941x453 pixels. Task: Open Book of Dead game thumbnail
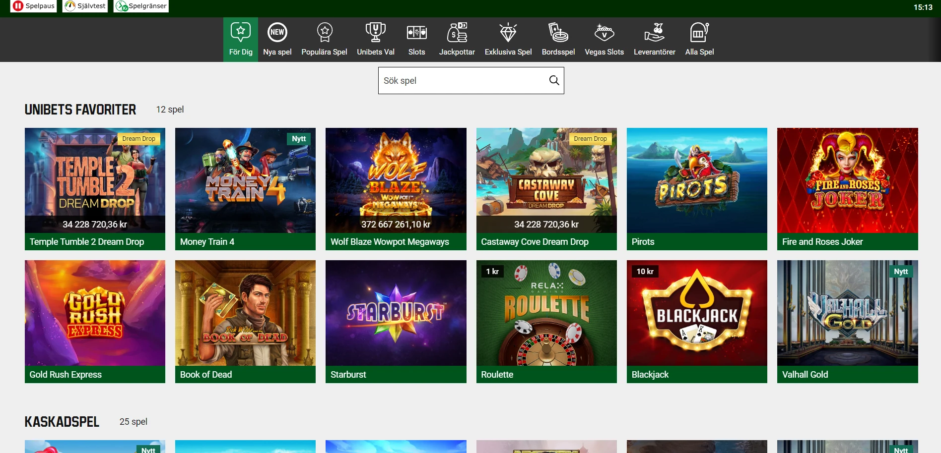click(x=245, y=313)
